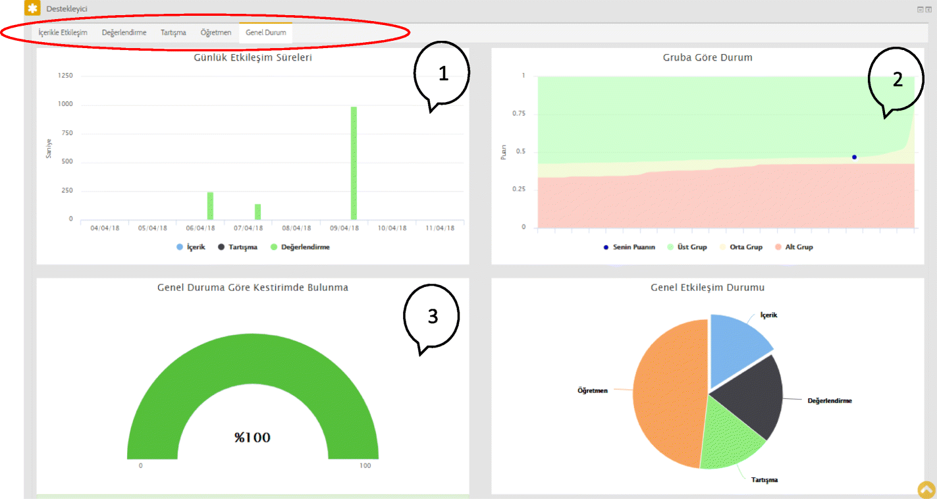This screenshot has height=499, width=937.
Task: Click the Tartışma pie label
Action: pos(764,480)
